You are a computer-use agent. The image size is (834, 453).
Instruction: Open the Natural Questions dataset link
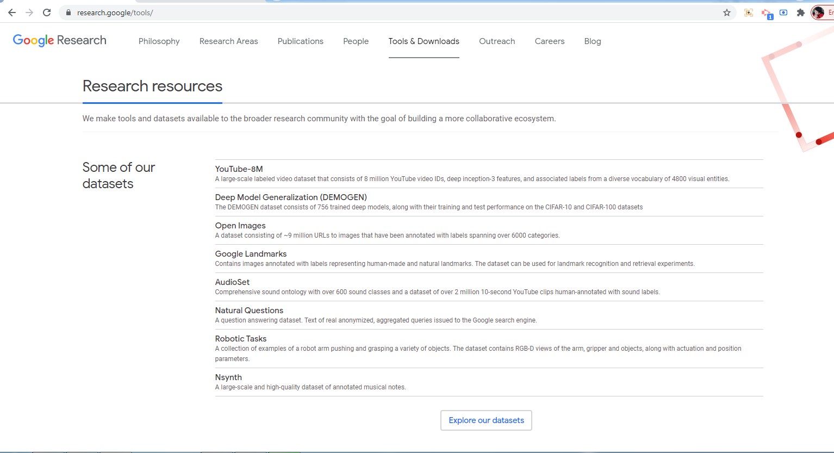(249, 311)
